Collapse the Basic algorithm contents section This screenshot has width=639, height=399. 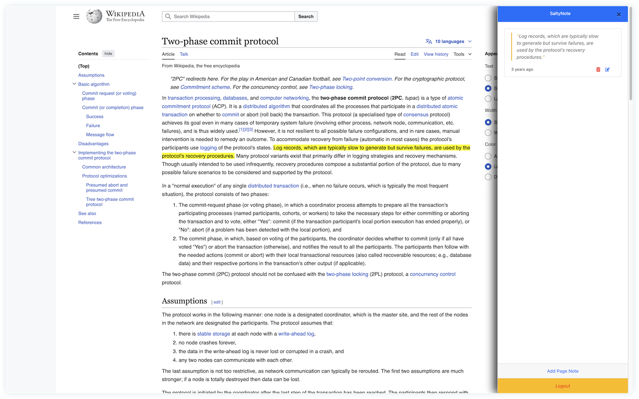[x=74, y=84]
